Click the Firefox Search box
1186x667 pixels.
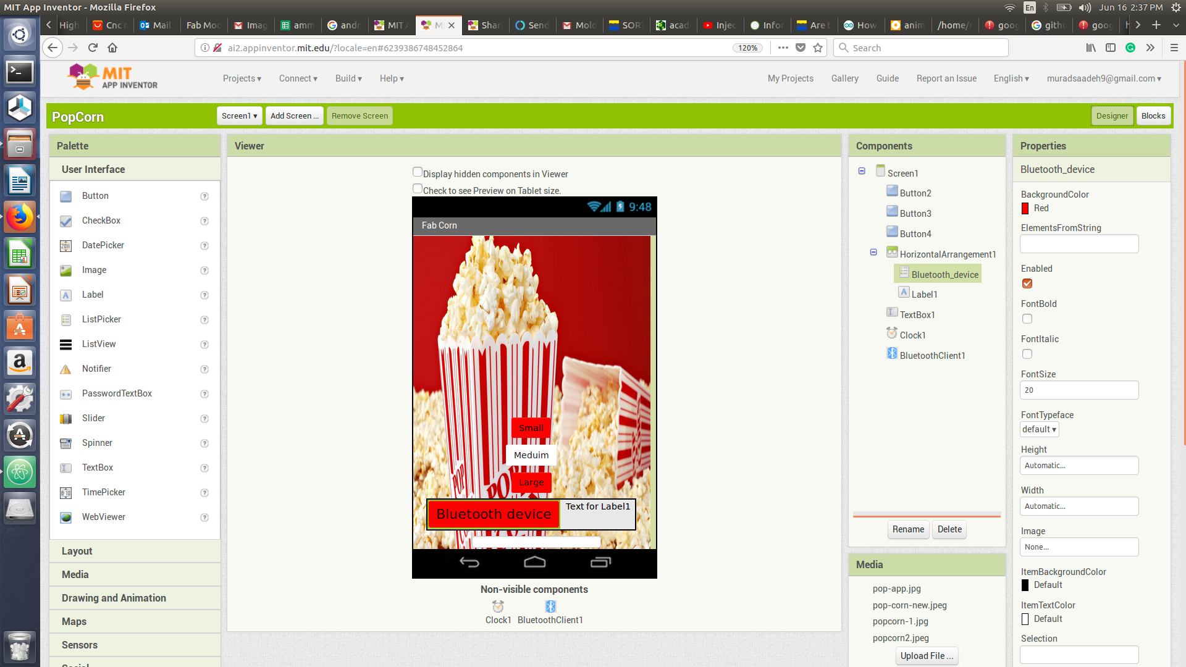tap(920, 48)
